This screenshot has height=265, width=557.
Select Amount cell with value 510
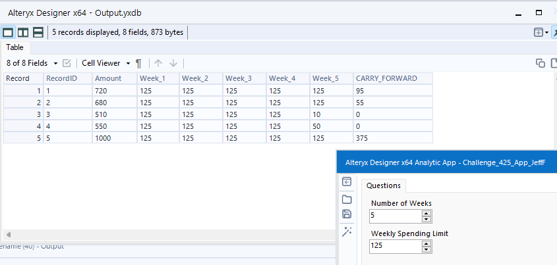coord(115,114)
